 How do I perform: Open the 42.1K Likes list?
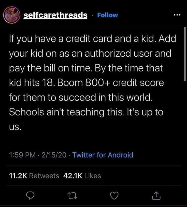pyautogui.click(x=81, y=176)
